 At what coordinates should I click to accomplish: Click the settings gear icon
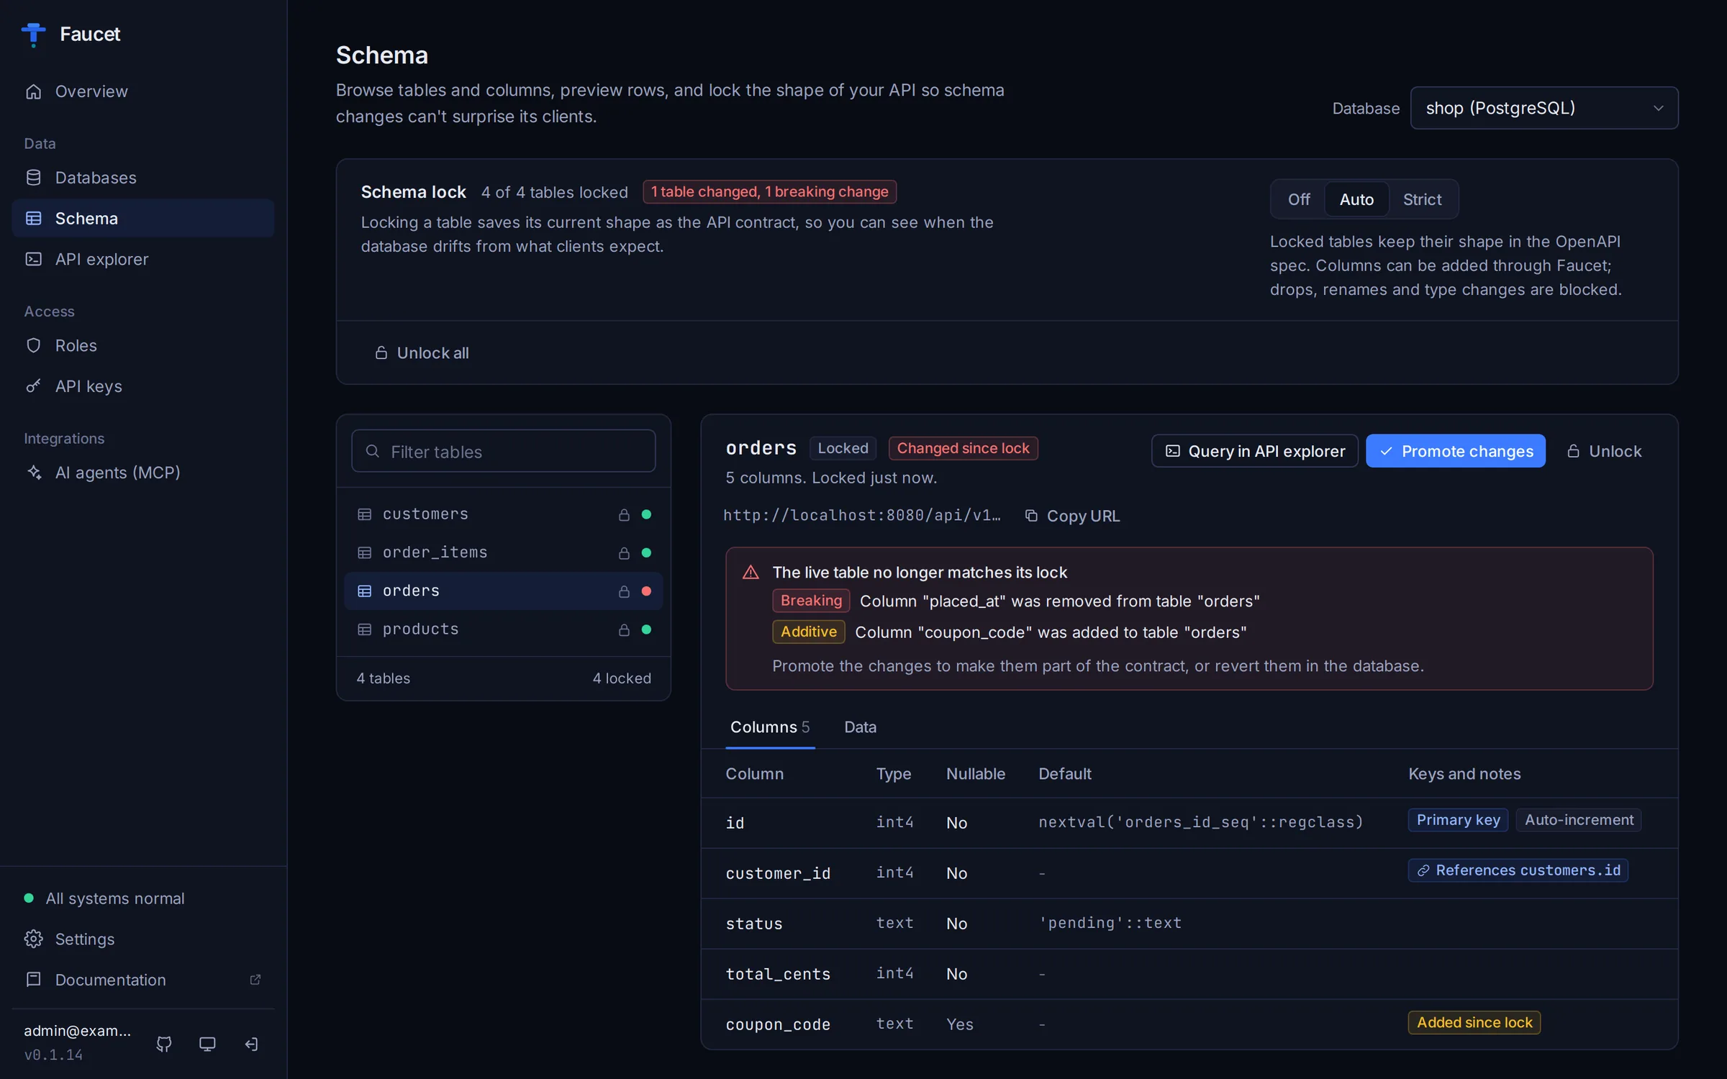(x=33, y=939)
